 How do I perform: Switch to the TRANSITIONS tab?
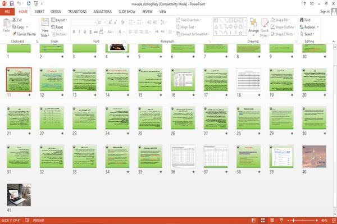[78, 12]
